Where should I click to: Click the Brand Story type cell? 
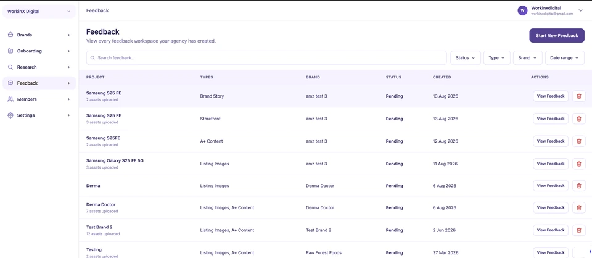212,96
